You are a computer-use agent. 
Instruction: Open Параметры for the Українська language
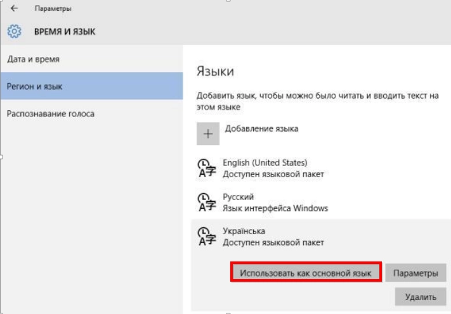pyautogui.click(x=415, y=273)
